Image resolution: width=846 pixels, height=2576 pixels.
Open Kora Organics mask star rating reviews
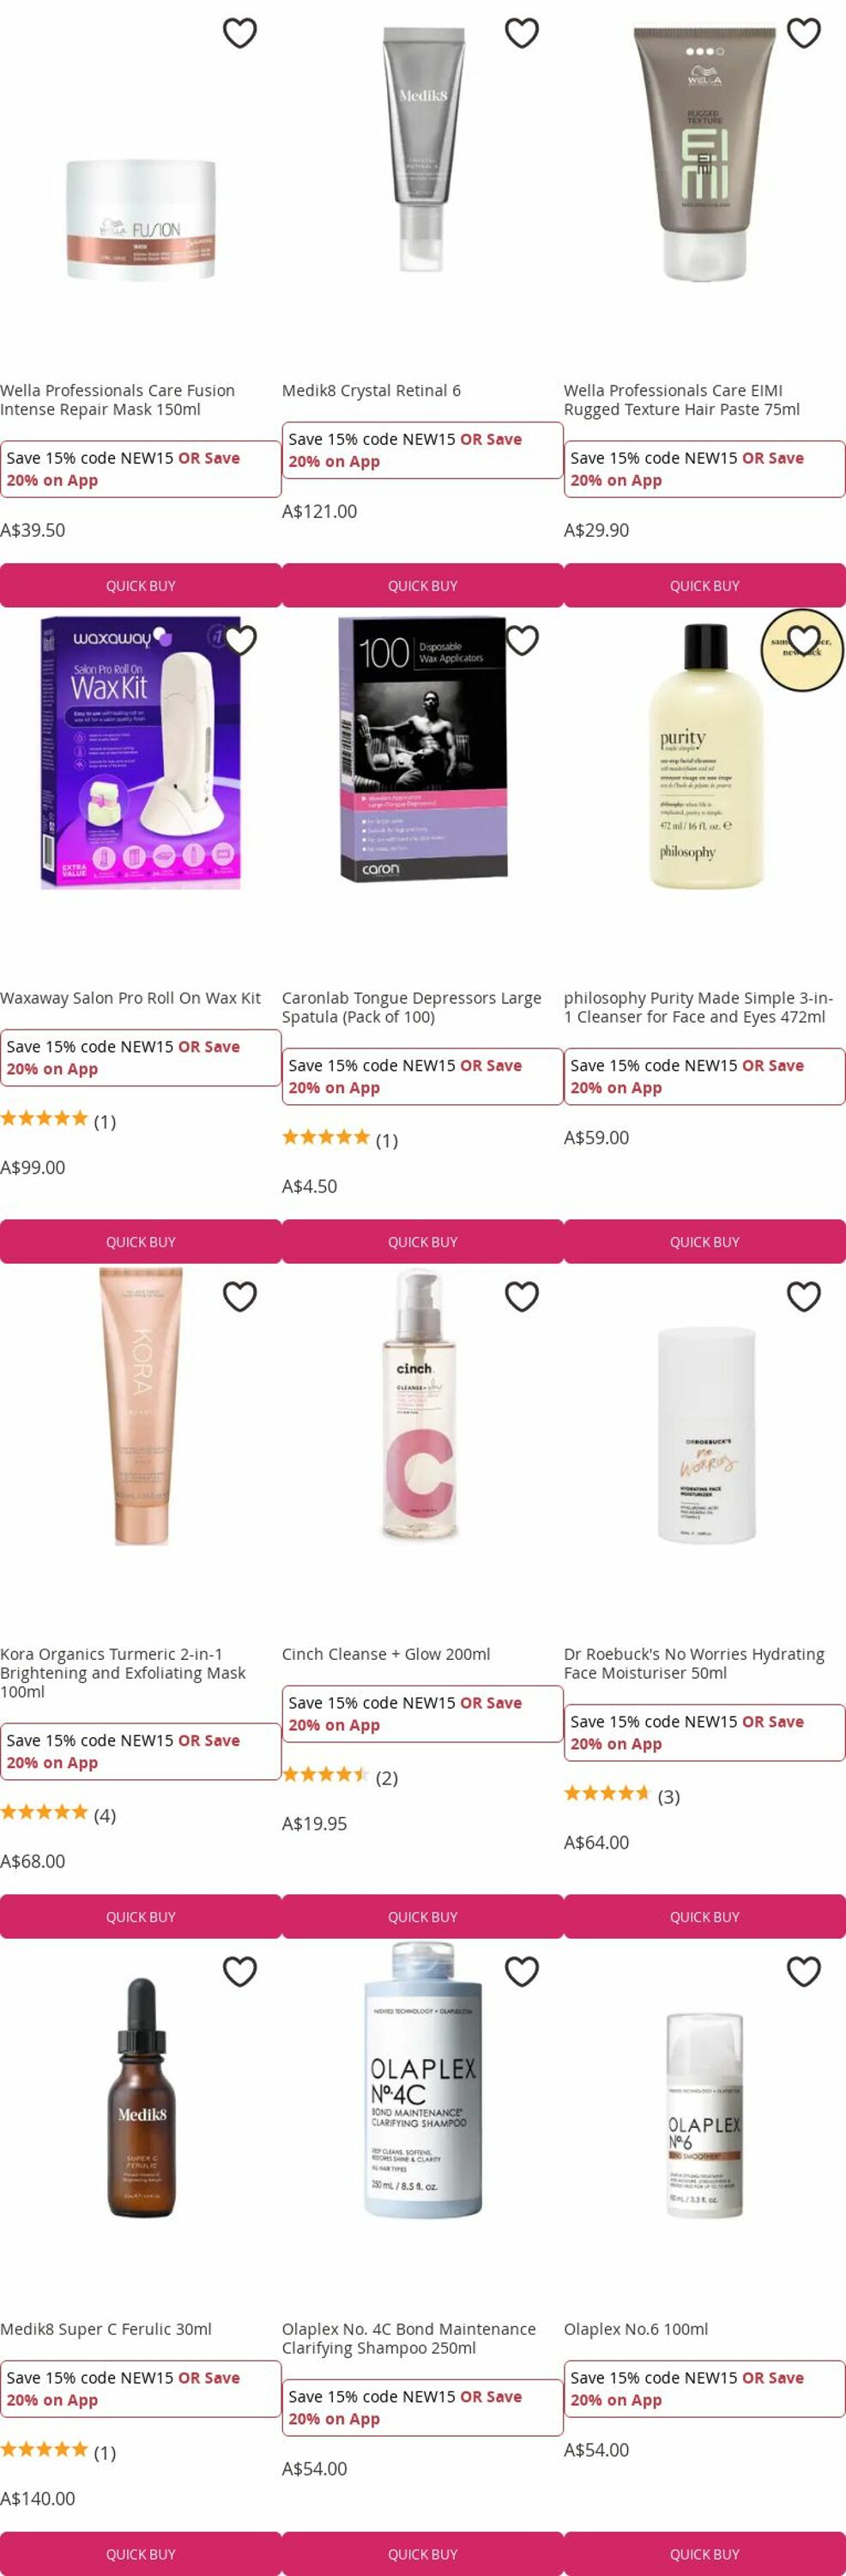click(58, 1814)
